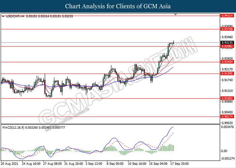Click the 15 Sep 04:00 time label
Viewport: 236px width, 168px height.
tap(158, 164)
